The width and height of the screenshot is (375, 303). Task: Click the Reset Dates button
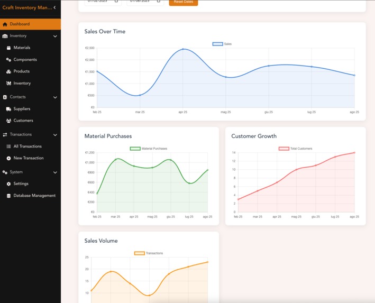click(184, 2)
